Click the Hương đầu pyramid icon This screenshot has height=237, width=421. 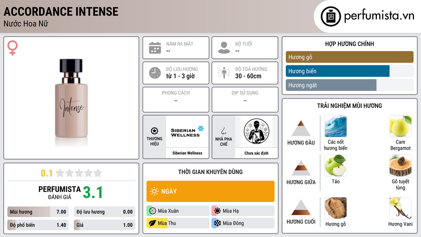click(x=301, y=128)
